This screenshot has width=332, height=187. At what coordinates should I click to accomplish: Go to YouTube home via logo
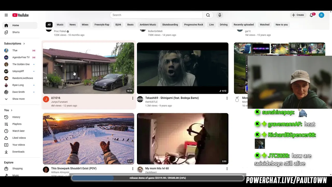click(x=20, y=15)
